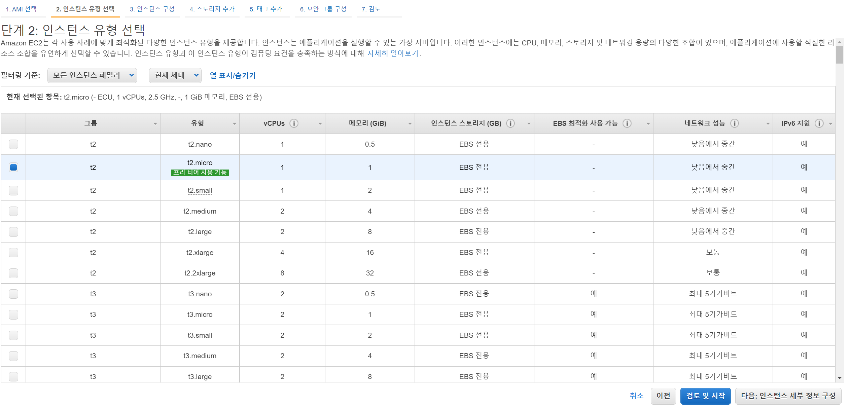Go to step 3. 인스턴스 구성 tab
Image resolution: width=849 pixels, height=407 pixels.
click(x=152, y=9)
